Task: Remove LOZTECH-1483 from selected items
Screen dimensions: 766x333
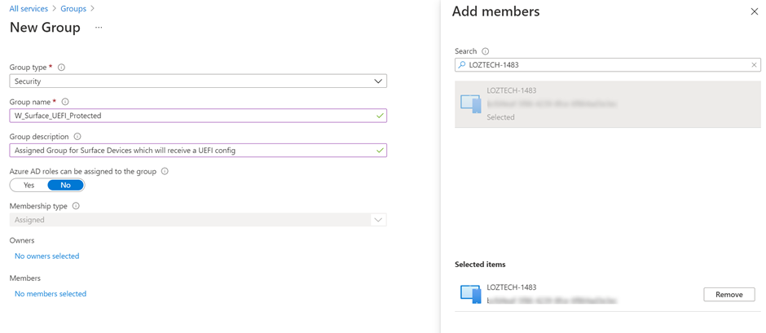Action: coord(729,295)
